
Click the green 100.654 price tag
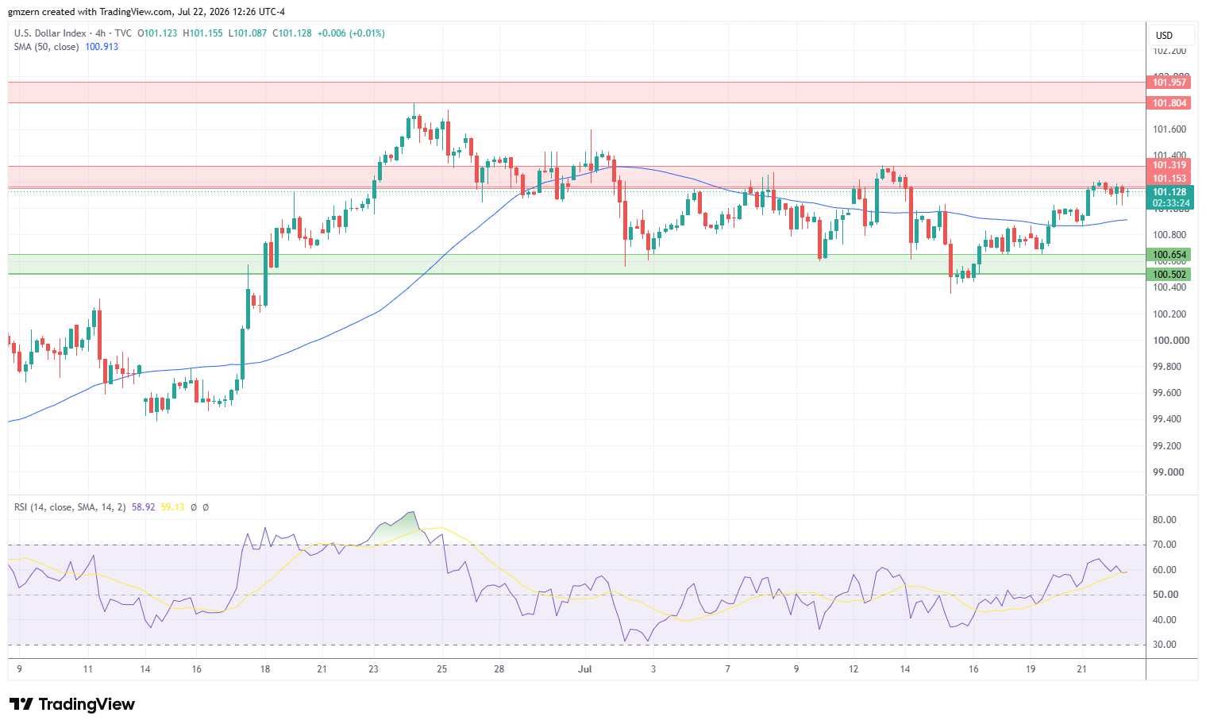click(1169, 255)
